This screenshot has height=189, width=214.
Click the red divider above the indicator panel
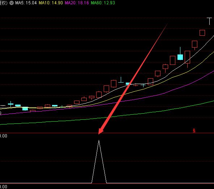pos(107,133)
